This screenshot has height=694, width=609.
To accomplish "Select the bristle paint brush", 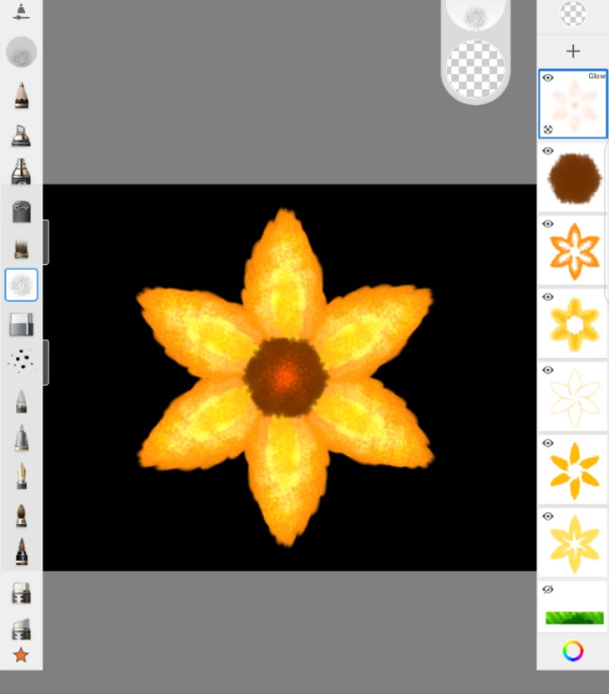I will (x=21, y=248).
